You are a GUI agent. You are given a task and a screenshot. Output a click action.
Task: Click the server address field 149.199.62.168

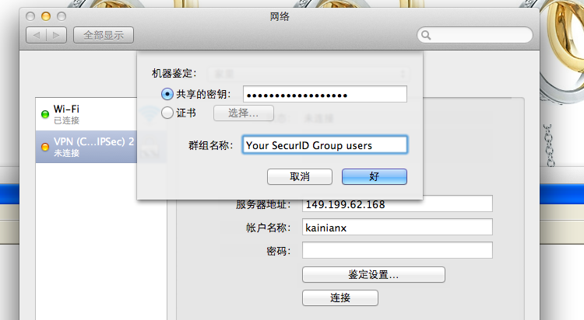click(x=397, y=204)
